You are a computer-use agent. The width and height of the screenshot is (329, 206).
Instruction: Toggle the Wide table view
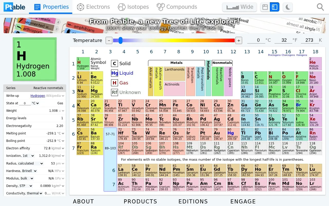tap(240, 7)
